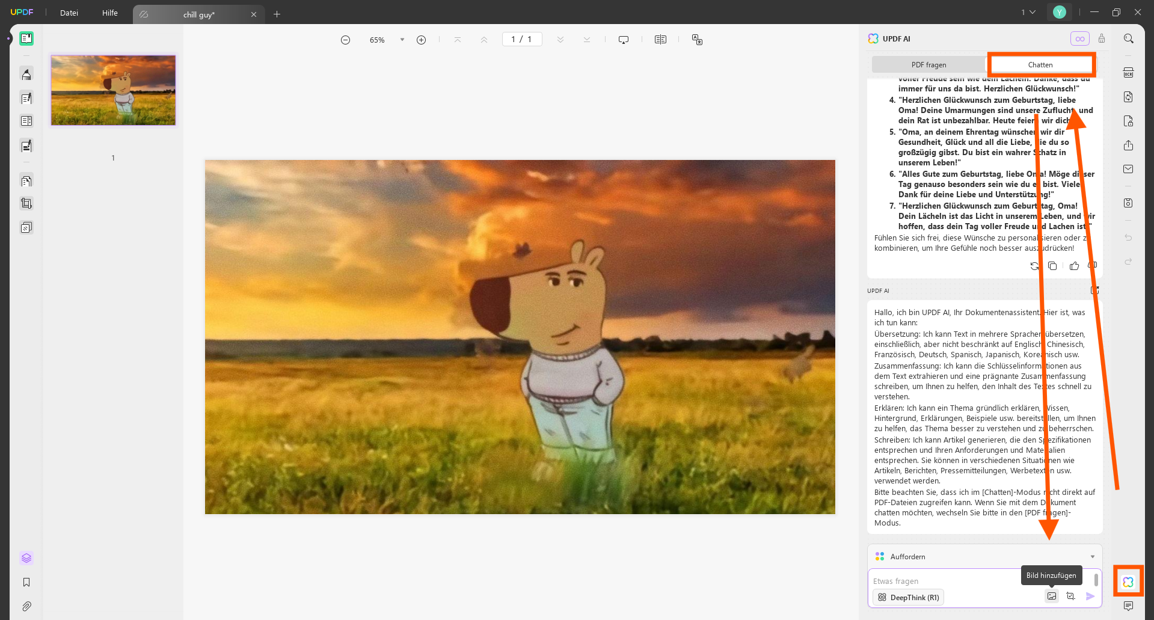
Task: Open the bookmark panel icon
Action: (26, 582)
